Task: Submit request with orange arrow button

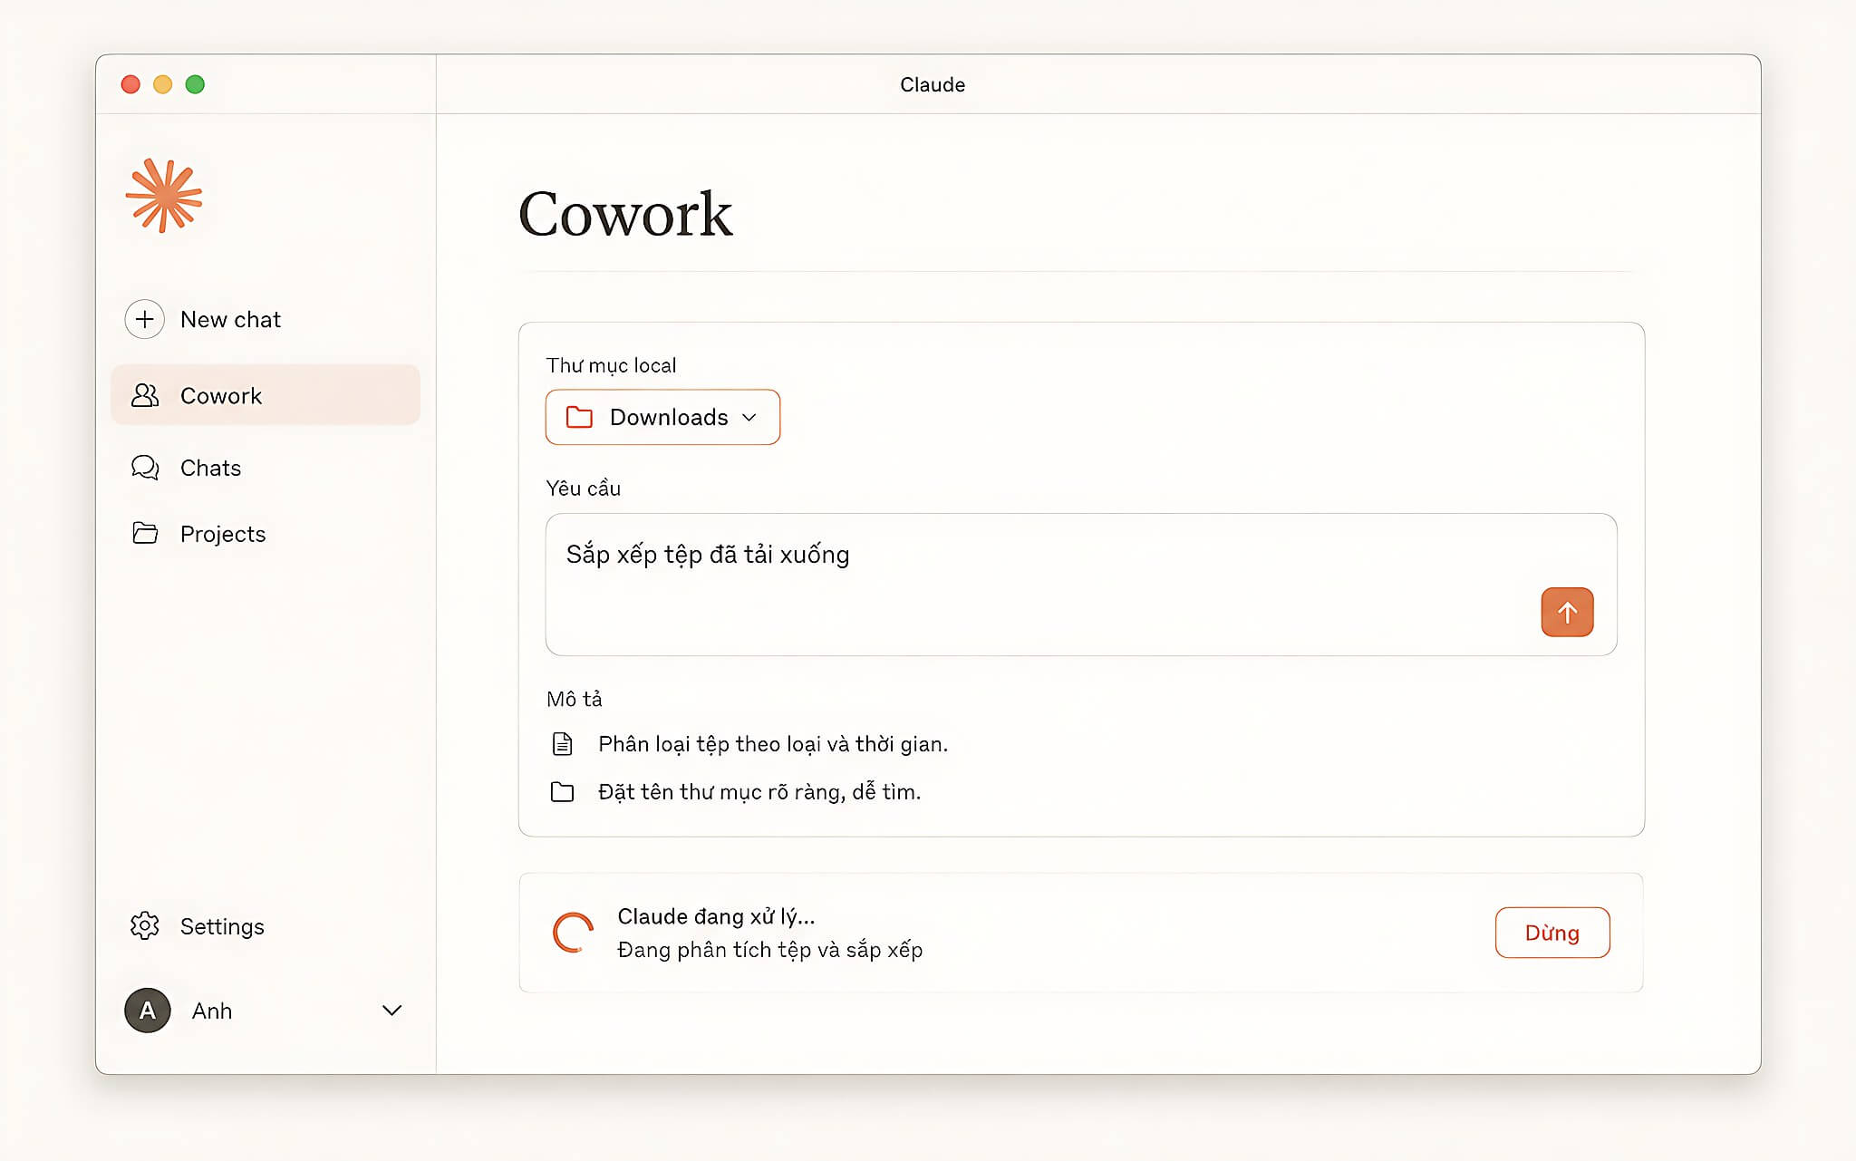Action: click(1567, 613)
